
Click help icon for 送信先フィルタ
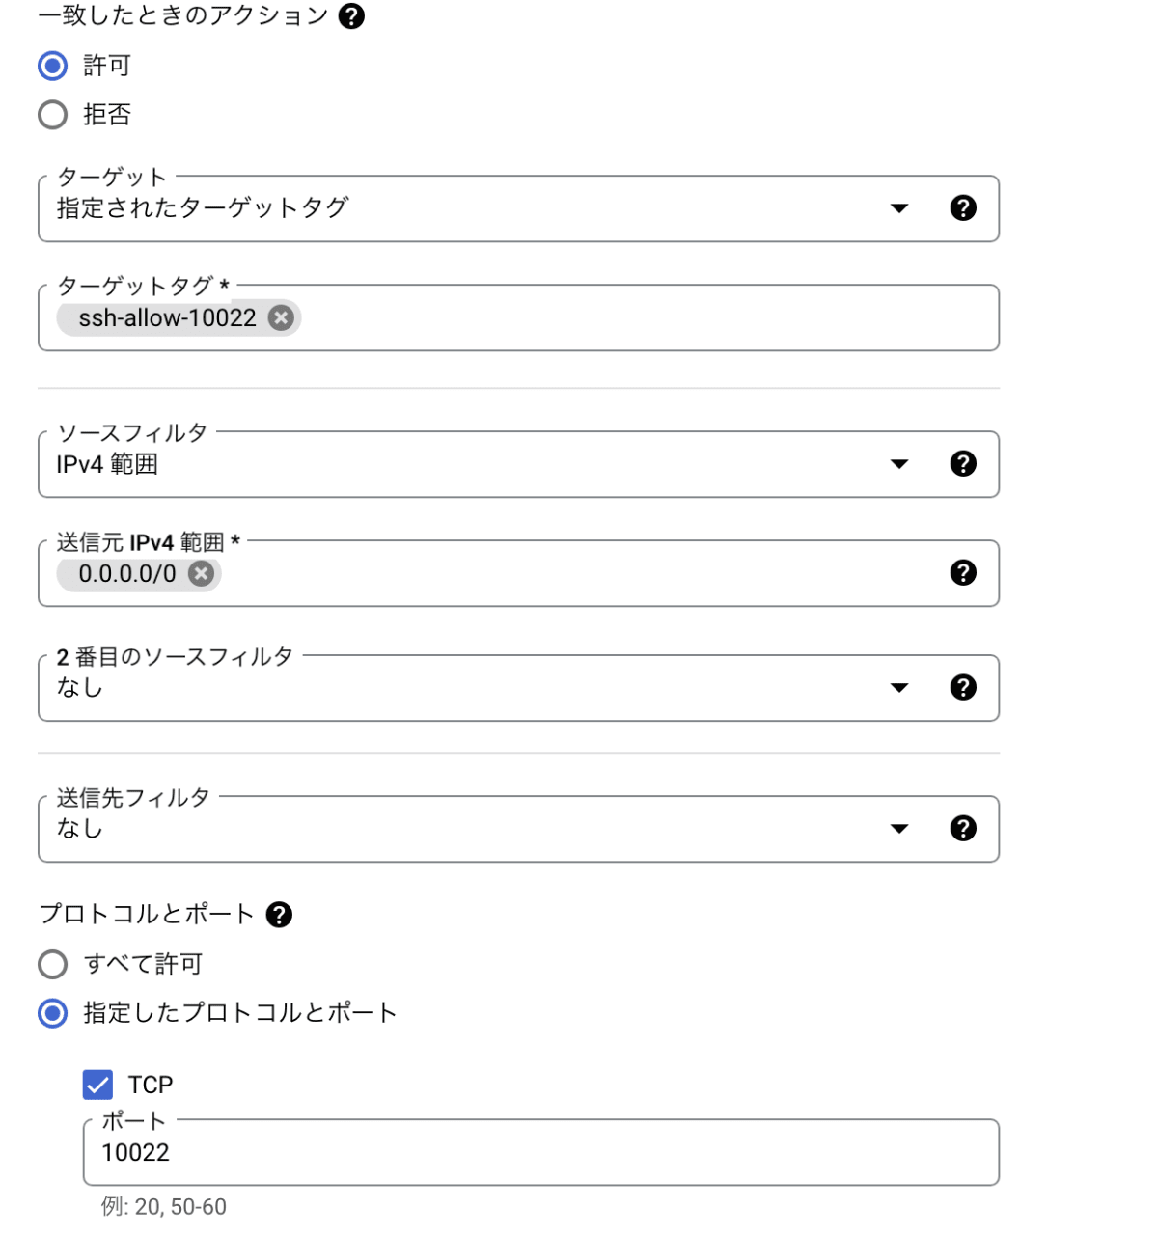(963, 828)
